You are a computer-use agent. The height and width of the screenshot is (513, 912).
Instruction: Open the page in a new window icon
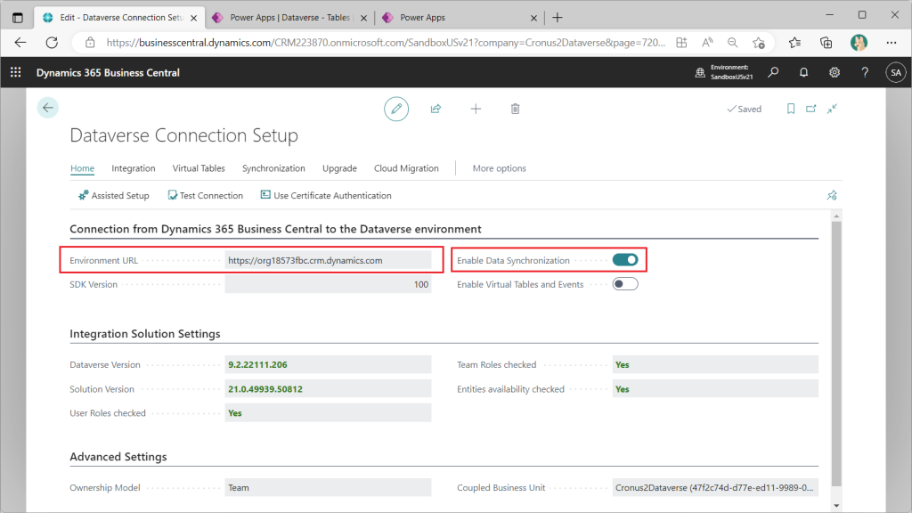pyautogui.click(x=810, y=109)
